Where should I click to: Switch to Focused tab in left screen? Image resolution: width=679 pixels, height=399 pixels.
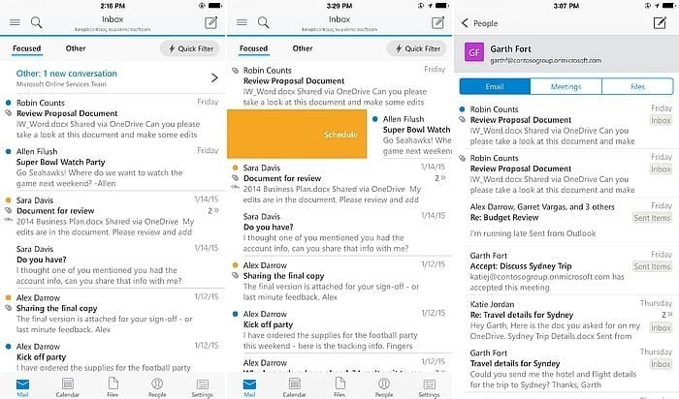tap(27, 48)
